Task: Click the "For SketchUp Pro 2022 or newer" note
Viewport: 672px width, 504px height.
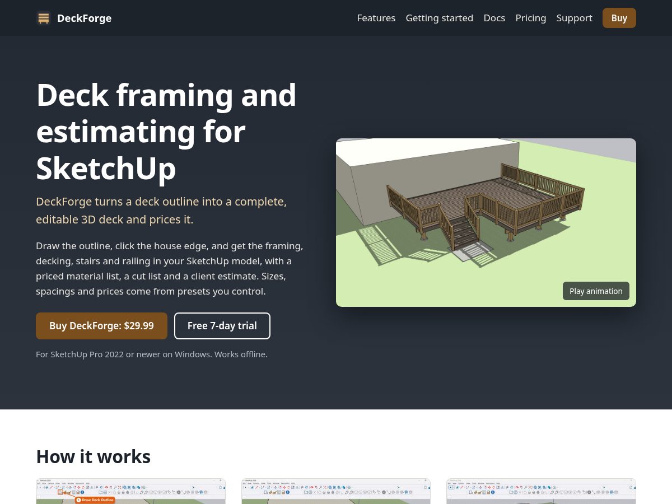Action: coord(152,354)
